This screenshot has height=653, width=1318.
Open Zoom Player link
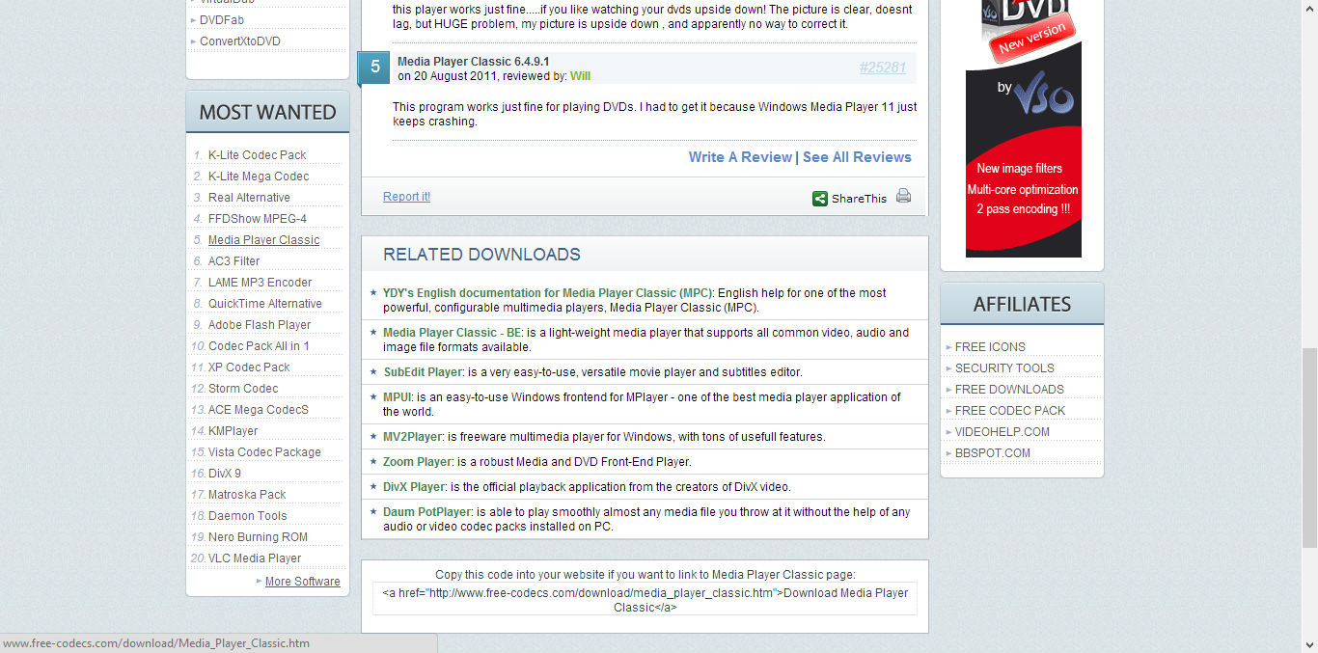tap(417, 462)
